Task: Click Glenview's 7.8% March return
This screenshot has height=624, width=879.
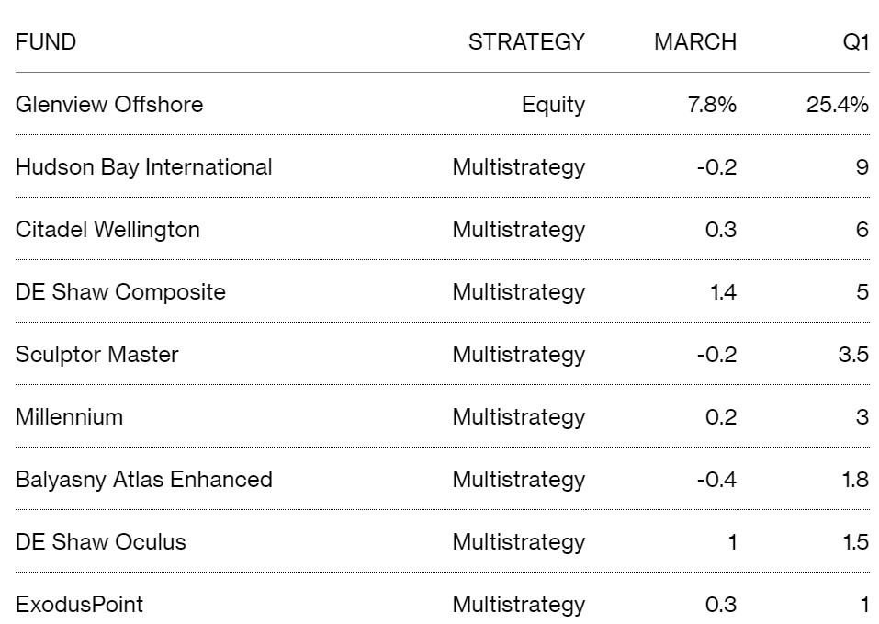Action: coord(712,104)
